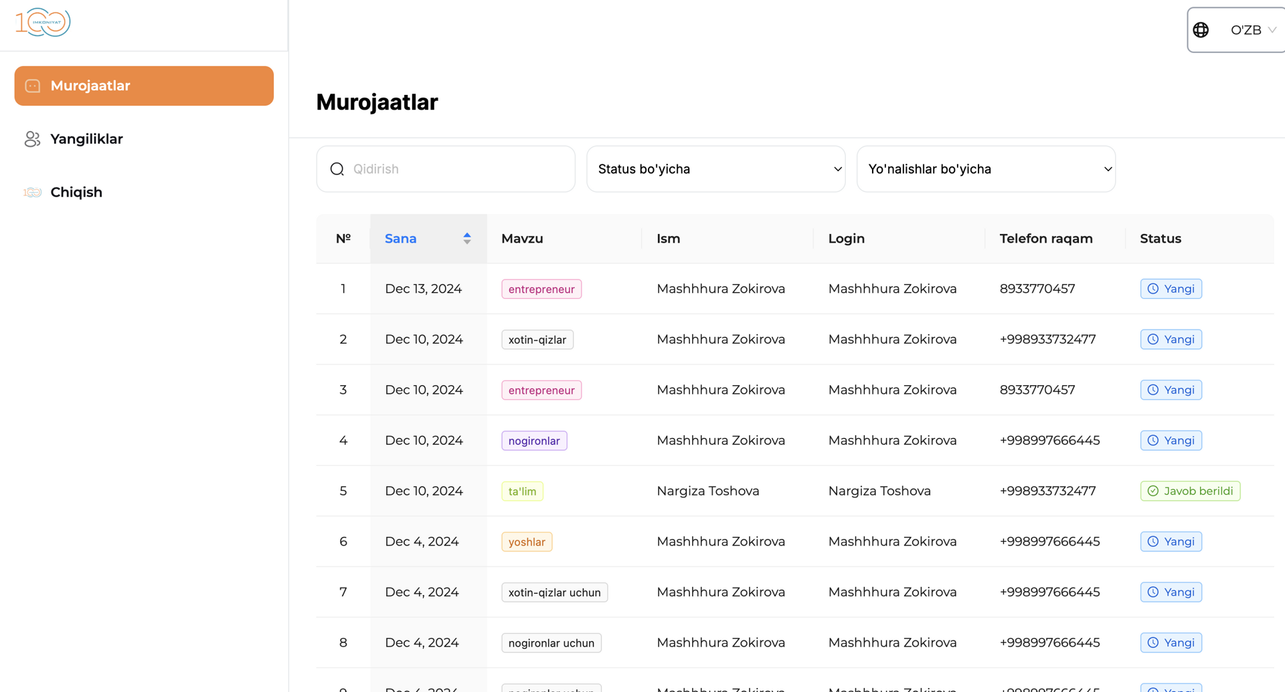This screenshot has width=1285, height=692.
Task: Click the clock icon in row 1 status
Action: (x=1153, y=289)
